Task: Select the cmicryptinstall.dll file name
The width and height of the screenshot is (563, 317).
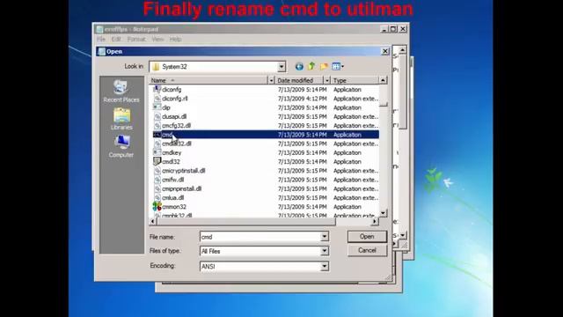Action: coord(184,171)
